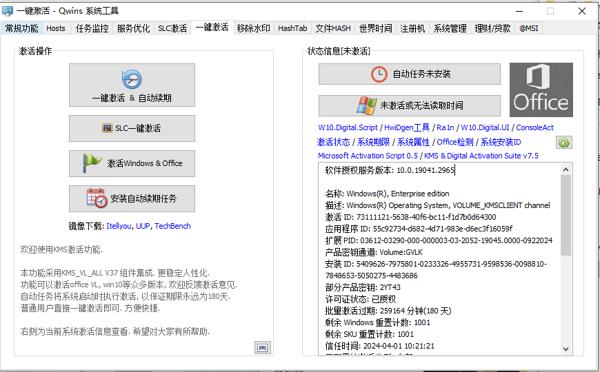Open the TechBench link
600x372 pixels.
point(172,226)
